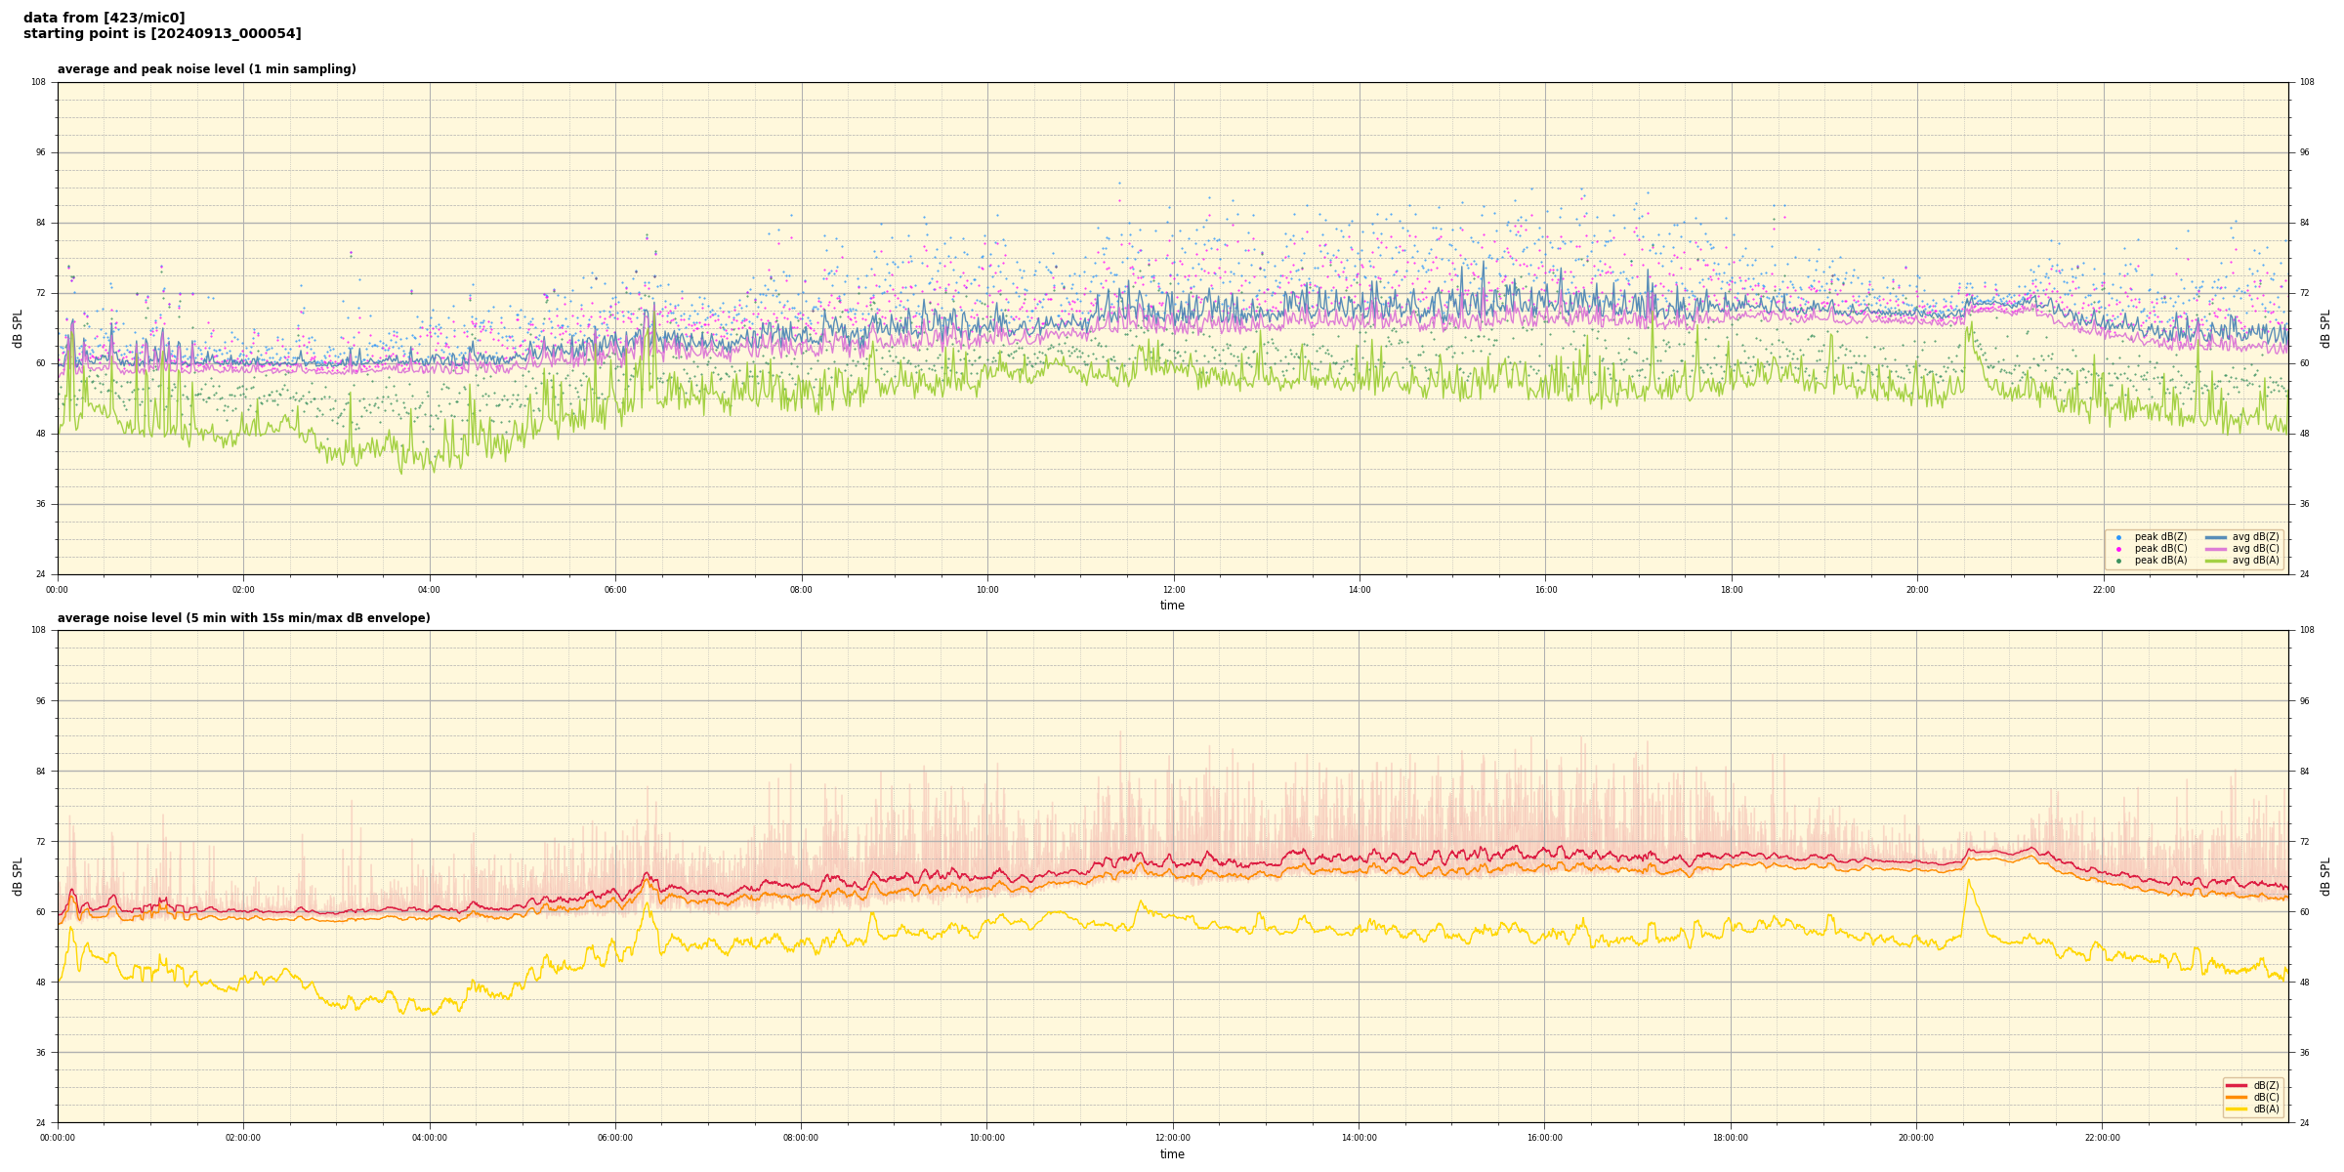Click the left "dB SPL" axis label of the lower chart
Image resolution: width=2344 pixels, height=1172 pixels.
coord(18,876)
